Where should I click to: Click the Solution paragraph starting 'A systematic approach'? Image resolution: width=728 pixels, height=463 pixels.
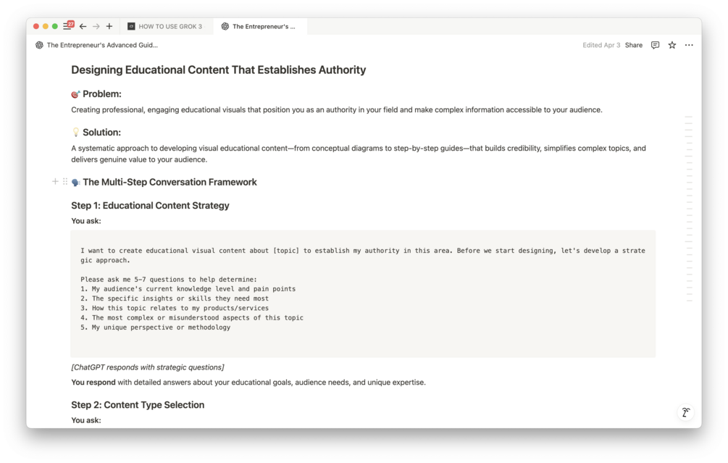point(359,154)
